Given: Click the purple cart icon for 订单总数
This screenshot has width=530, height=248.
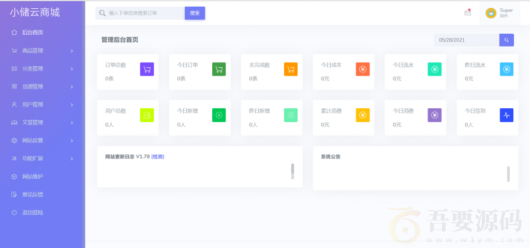Looking at the screenshot, I should click(x=147, y=69).
